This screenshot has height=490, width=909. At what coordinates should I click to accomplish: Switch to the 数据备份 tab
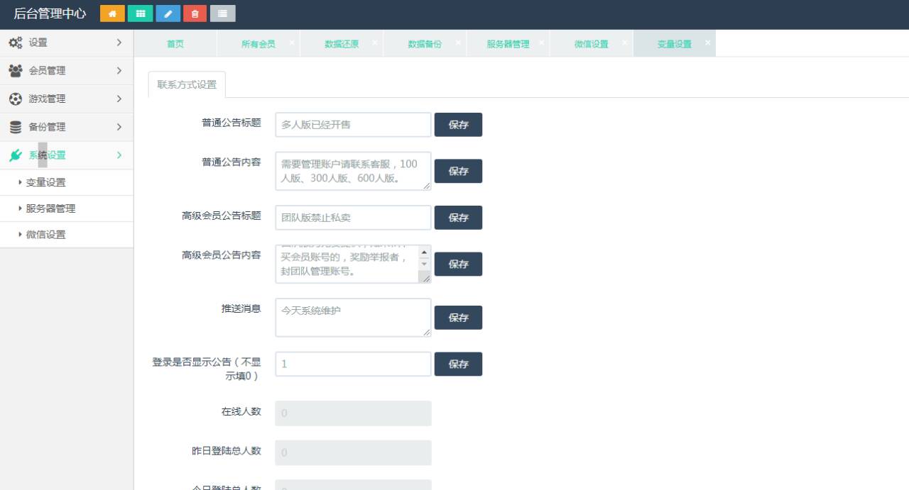425,43
